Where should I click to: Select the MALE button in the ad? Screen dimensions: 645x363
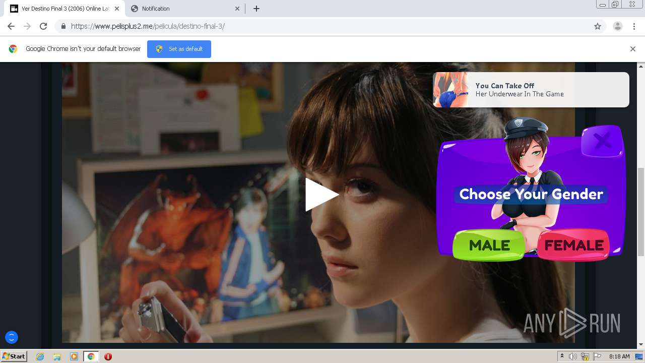(489, 246)
